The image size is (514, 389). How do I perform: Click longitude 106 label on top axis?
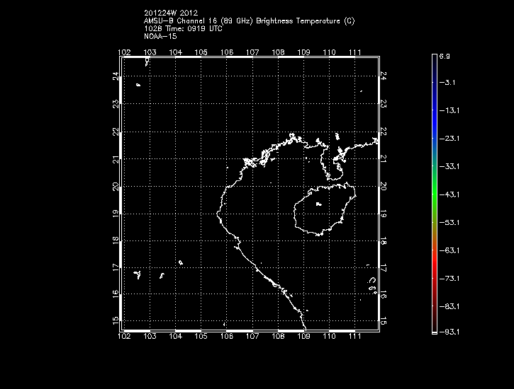click(226, 53)
